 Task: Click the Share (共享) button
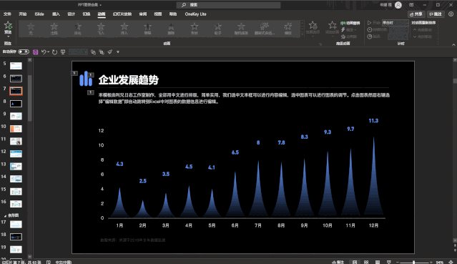pos(416,14)
